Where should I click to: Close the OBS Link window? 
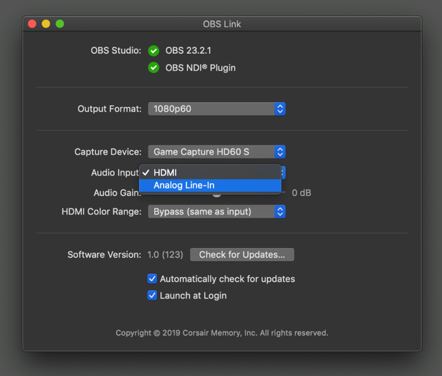point(32,24)
